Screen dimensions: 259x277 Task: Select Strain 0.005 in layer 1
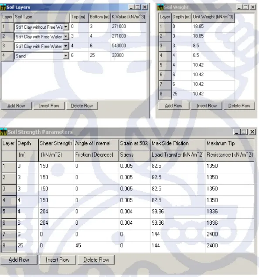pyautogui.click(x=135, y=167)
